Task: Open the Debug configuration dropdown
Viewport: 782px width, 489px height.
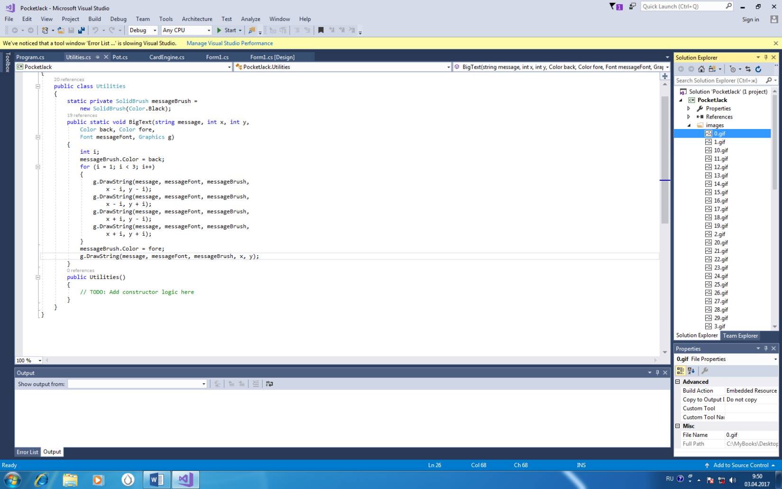Action: click(143, 30)
